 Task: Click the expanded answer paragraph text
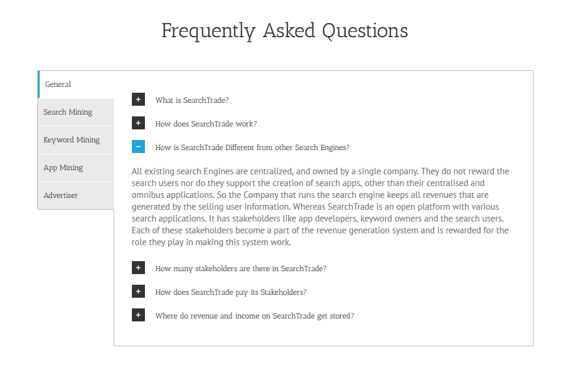320,207
